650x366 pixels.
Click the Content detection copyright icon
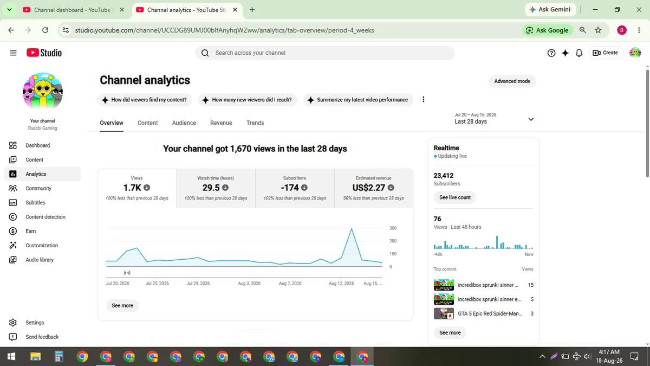(13, 217)
